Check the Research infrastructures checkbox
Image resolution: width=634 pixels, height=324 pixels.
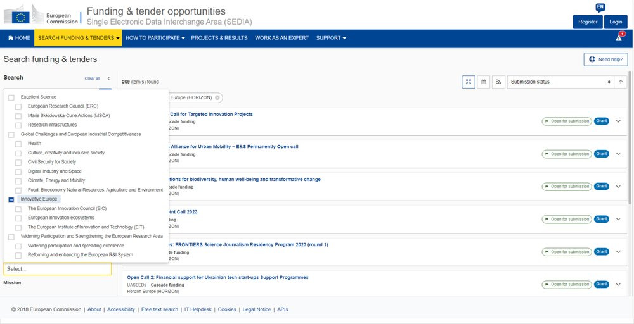coord(18,125)
